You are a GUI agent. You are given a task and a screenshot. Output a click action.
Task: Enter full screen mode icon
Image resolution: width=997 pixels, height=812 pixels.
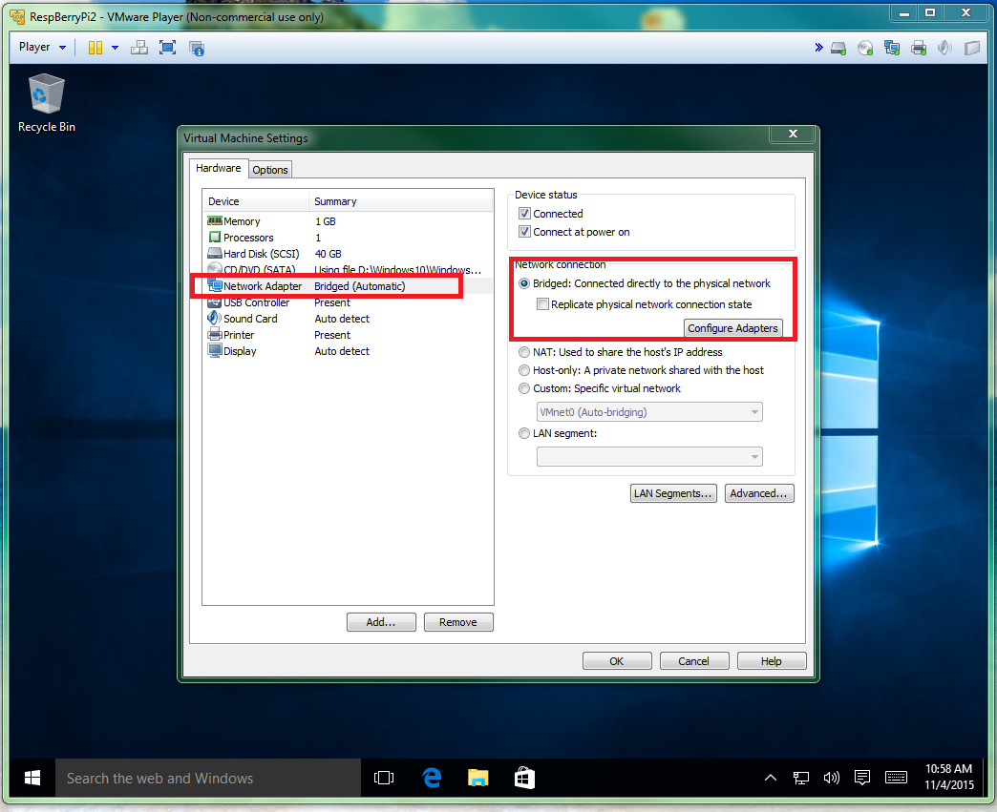click(168, 48)
